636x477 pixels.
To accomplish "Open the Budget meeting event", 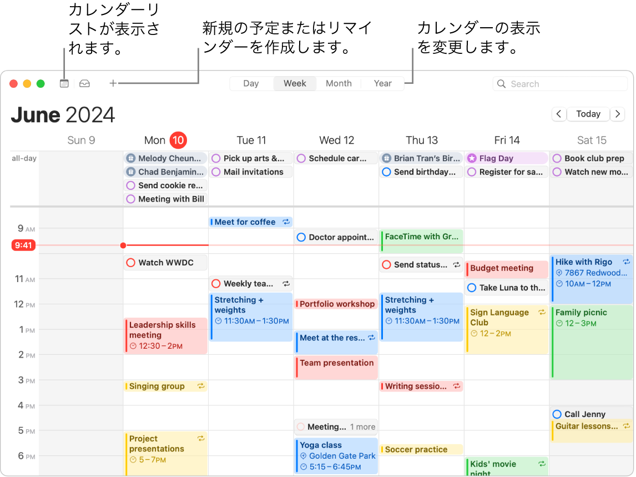I will pyautogui.click(x=506, y=269).
